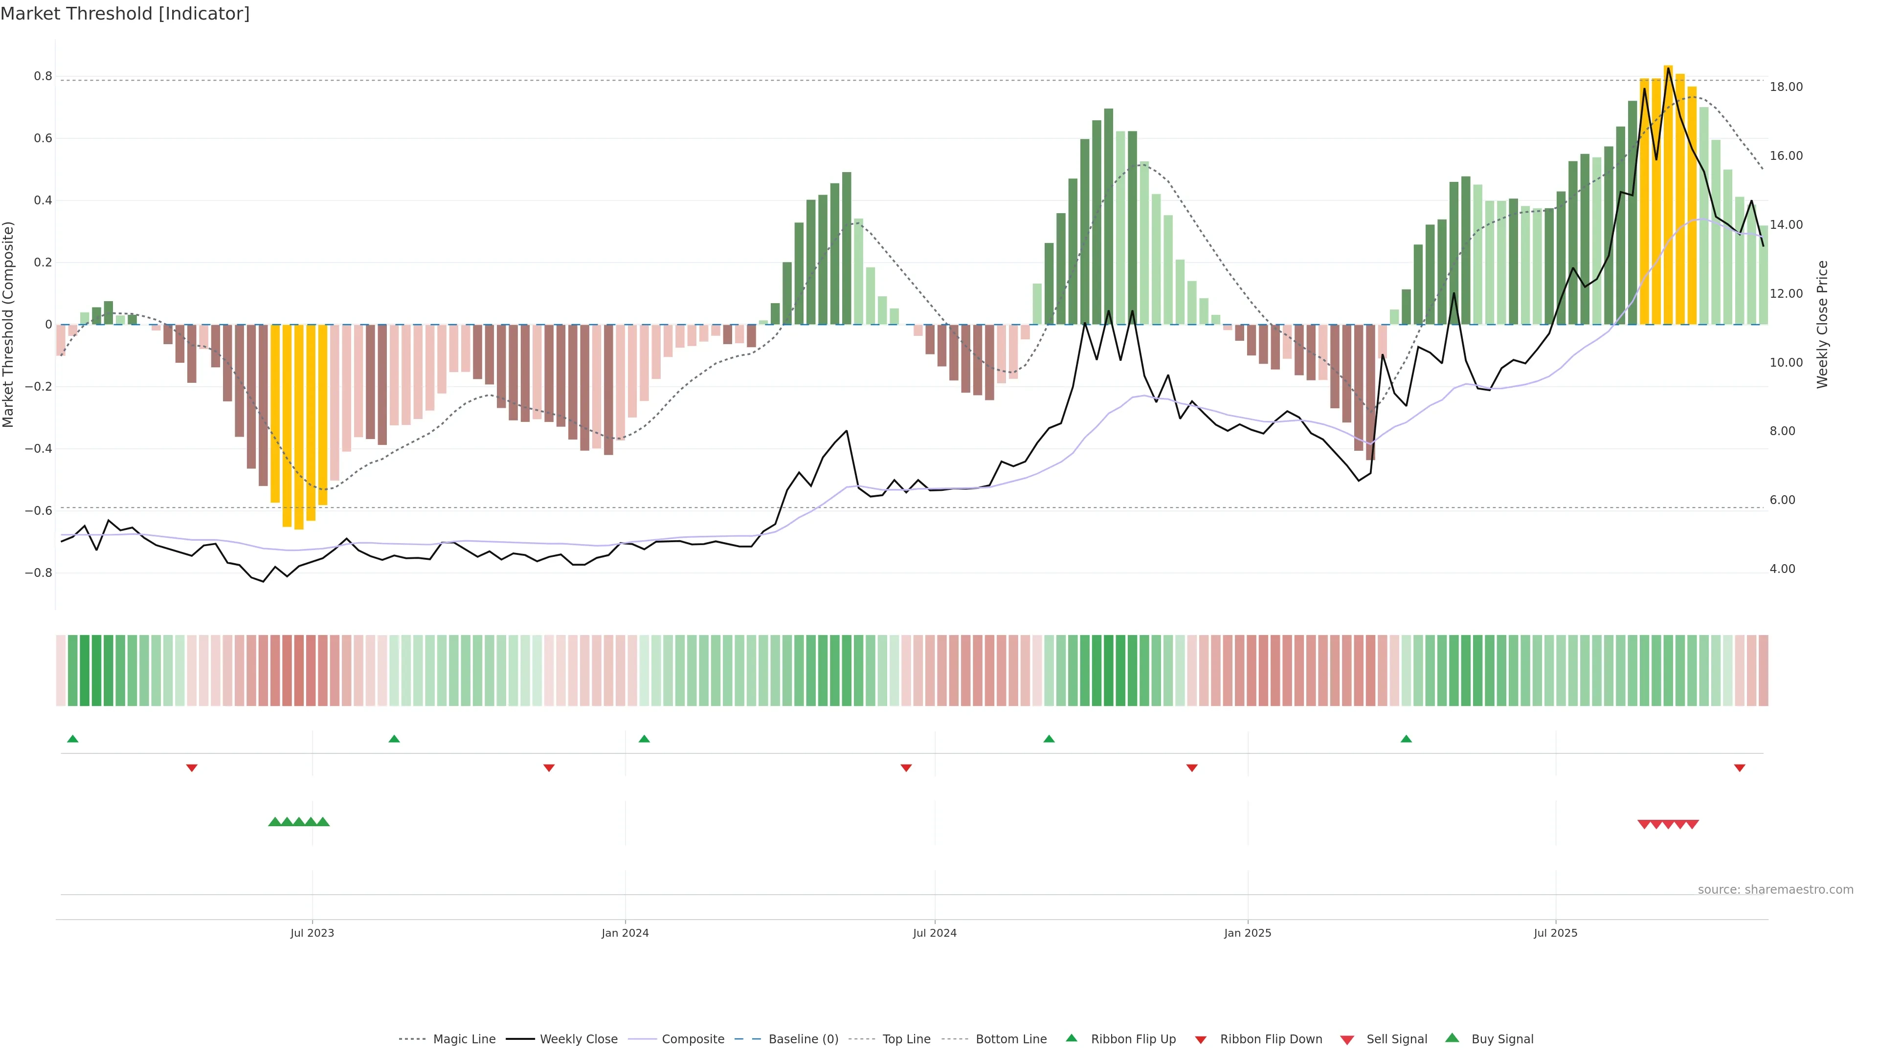Image resolution: width=1878 pixels, height=1056 pixels.
Task: Toggle the Top Line legend entry
Action: (x=906, y=1039)
